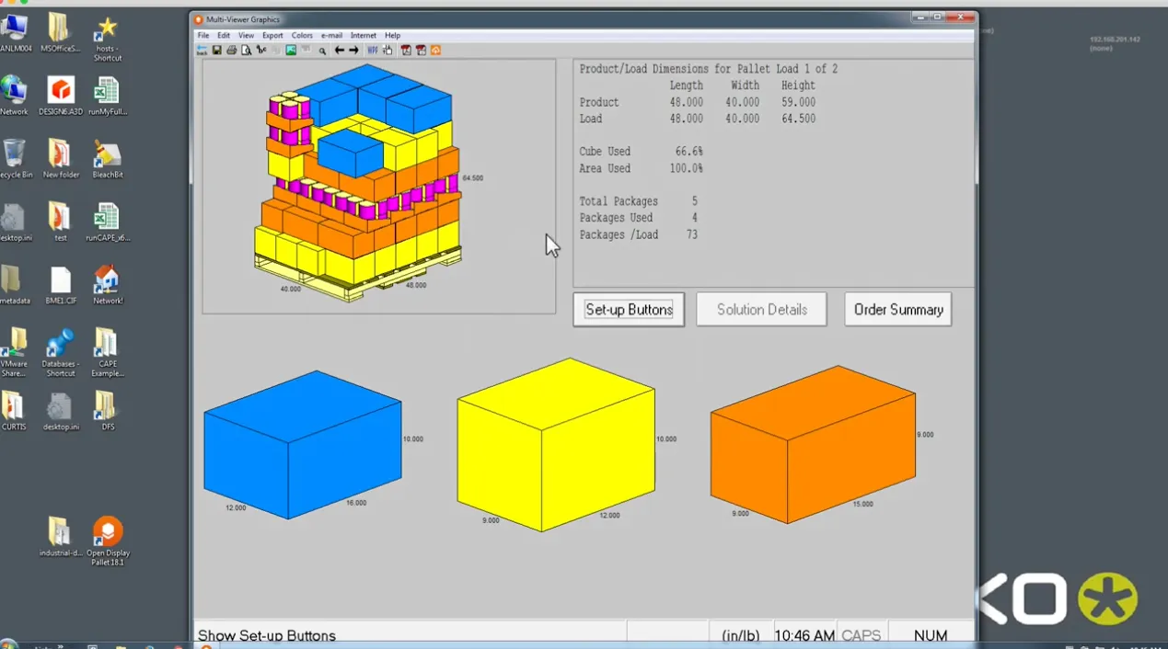Viewport: 1168px width, 649px height.
Task: Save the current graphics using the floppy disk icon
Action: coord(216,50)
